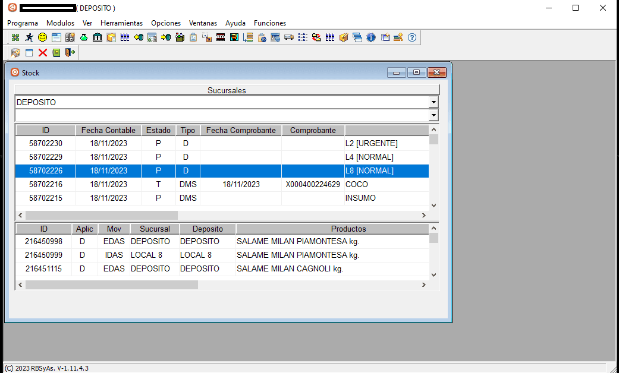The image size is (619, 373).
Task: Click the running man toolbar icon
Action: coord(29,37)
